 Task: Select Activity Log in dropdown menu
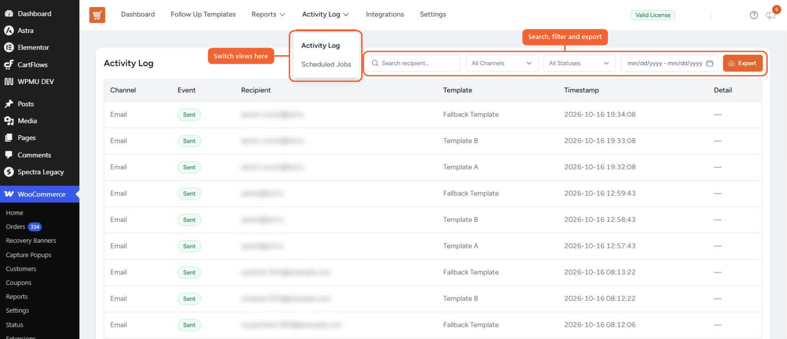pyautogui.click(x=321, y=46)
